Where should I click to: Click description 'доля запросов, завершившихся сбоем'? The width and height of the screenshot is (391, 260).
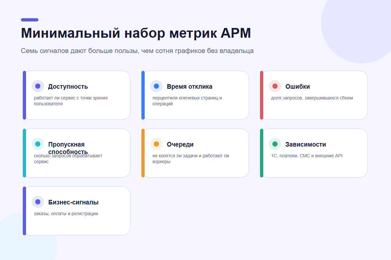coord(312,98)
